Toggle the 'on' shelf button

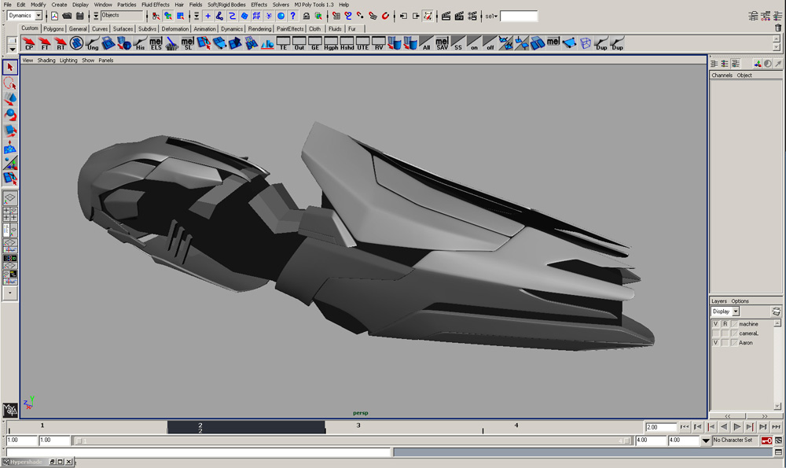tap(474, 43)
